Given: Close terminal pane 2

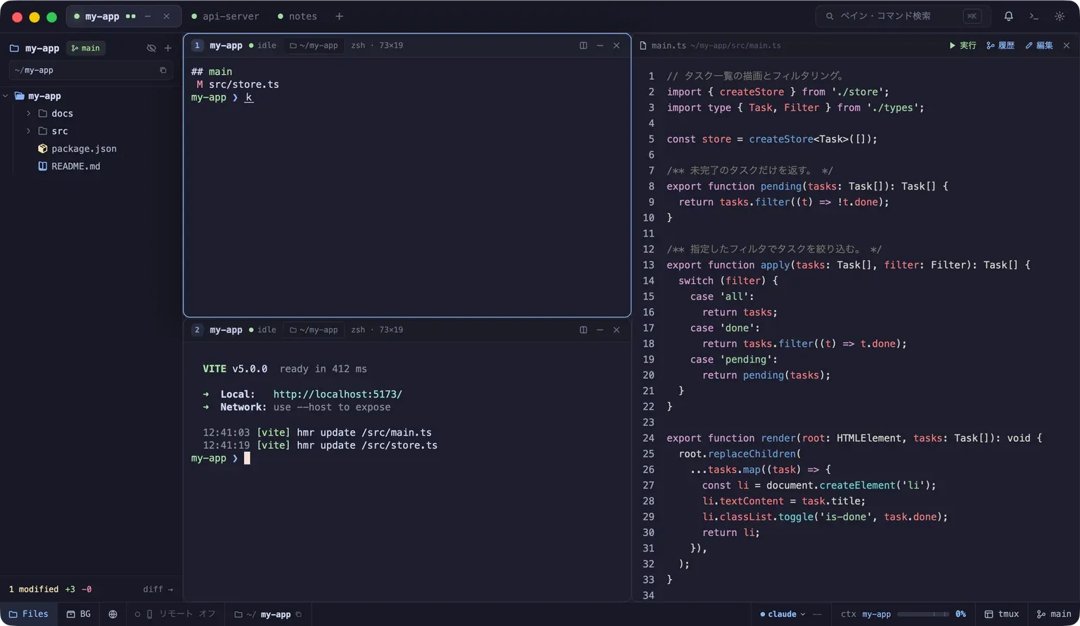Looking at the screenshot, I should click(x=617, y=330).
